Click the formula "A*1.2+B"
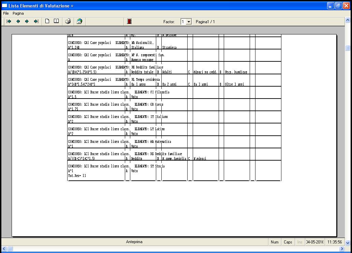The width and height of the screenshot is (352, 253). pyautogui.click(x=74, y=47)
